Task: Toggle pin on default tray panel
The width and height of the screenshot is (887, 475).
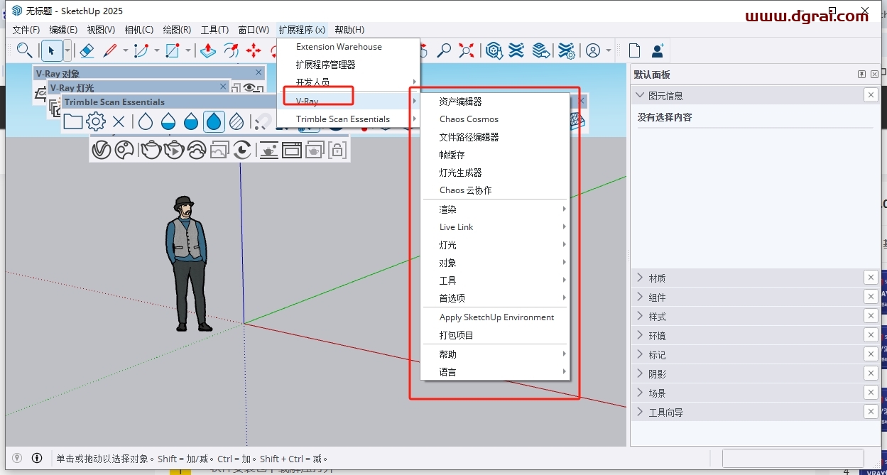Action: click(x=861, y=74)
